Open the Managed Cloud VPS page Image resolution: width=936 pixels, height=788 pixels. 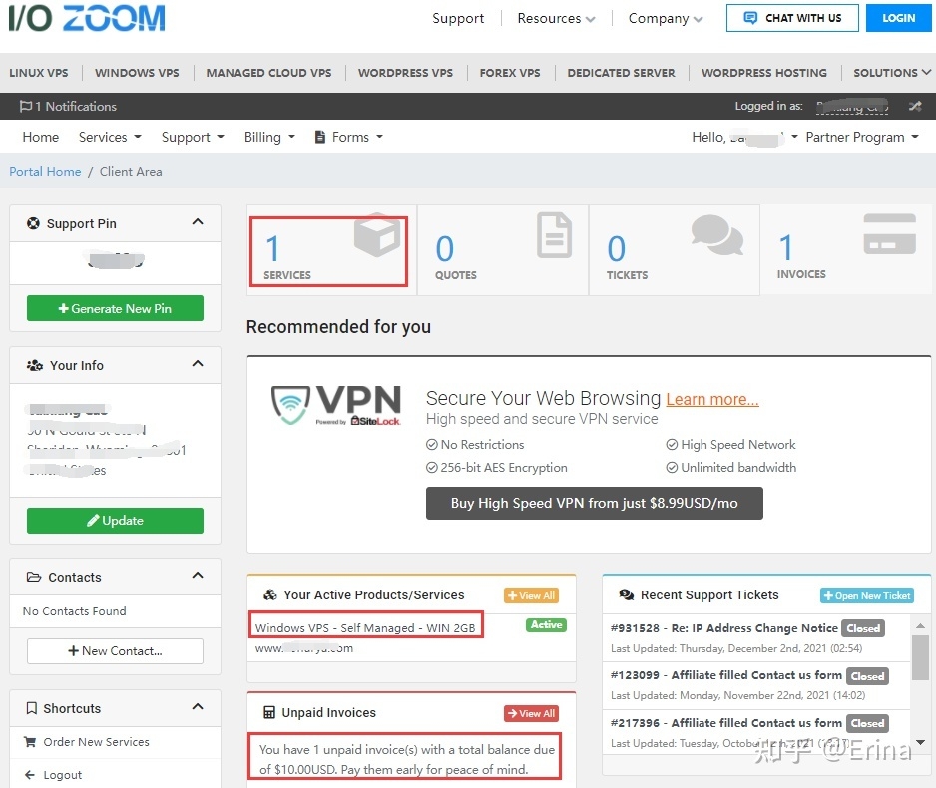[268, 72]
